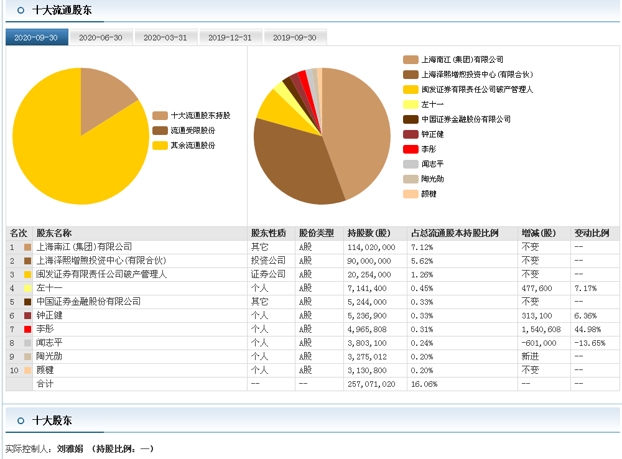The image size is (622, 459).
Task: Click the tan slice of left pie chart
Action: (103, 97)
